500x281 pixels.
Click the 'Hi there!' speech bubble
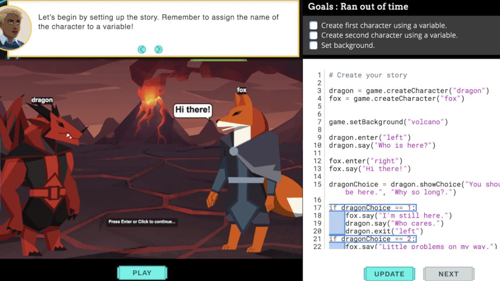pos(192,111)
